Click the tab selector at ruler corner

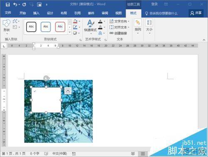pos(4,46)
